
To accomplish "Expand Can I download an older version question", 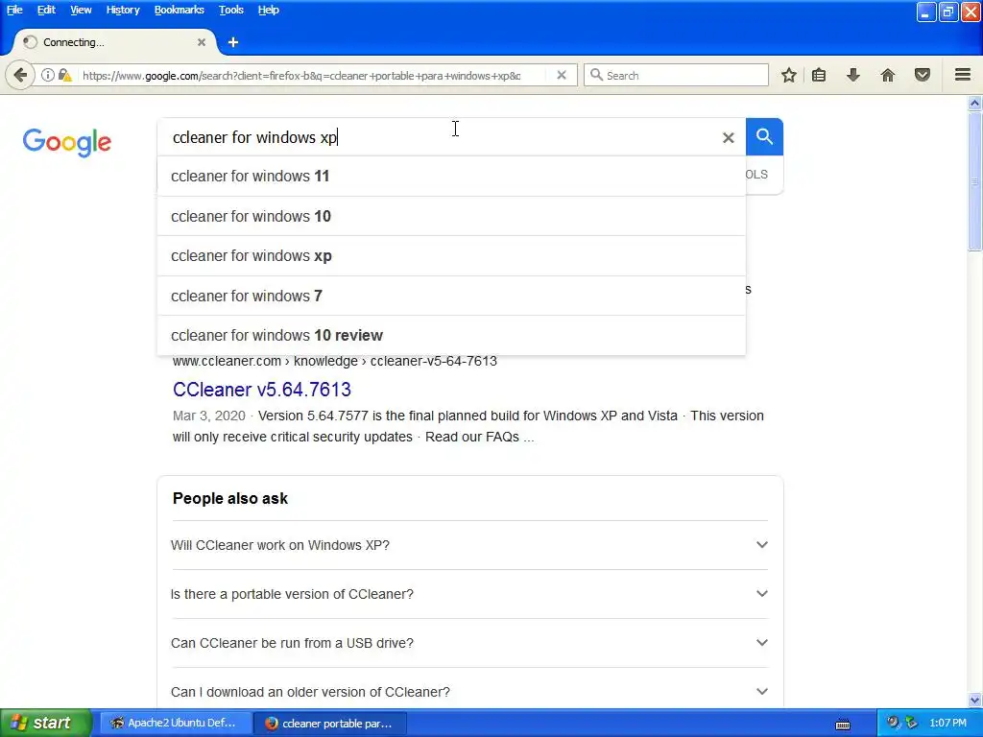I will (469, 692).
